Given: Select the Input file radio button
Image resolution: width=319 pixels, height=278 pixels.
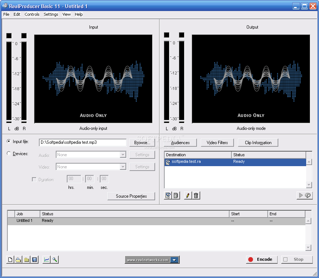Looking at the screenshot, I should pos(8,141).
